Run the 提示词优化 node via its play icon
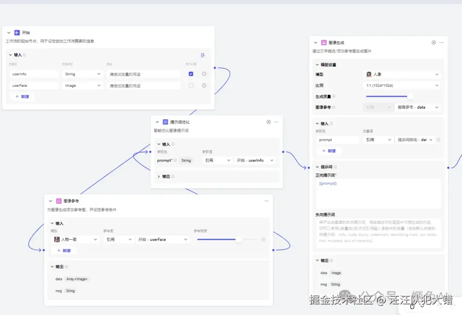Image resolution: width=462 pixels, height=315 pixels. pyautogui.click(x=269, y=122)
